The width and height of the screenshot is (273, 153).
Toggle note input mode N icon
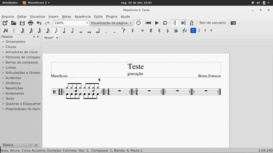tap(6, 31)
